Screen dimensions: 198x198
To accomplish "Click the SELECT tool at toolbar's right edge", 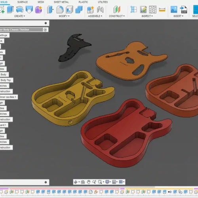I will [196, 10].
